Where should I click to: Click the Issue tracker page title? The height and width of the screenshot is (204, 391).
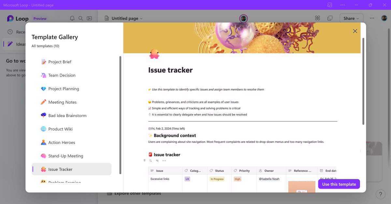(x=170, y=70)
